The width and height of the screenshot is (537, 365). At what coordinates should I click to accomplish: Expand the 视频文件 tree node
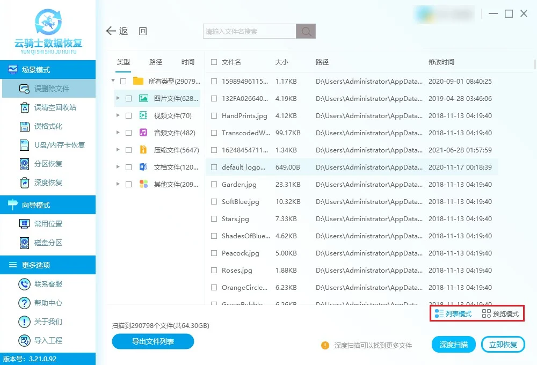click(x=118, y=115)
